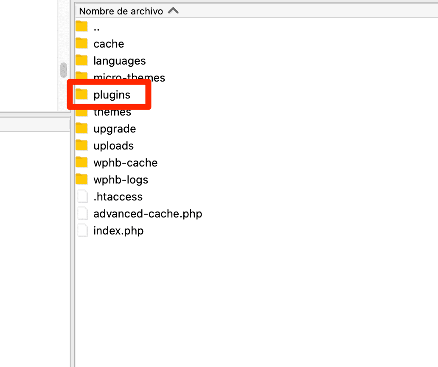Select the plugins folder icon
The image size is (438, 367).
(x=81, y=94)
